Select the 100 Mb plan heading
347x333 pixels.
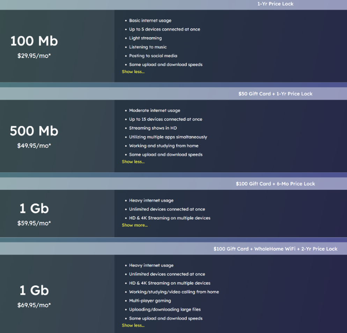tap(34, 41)
